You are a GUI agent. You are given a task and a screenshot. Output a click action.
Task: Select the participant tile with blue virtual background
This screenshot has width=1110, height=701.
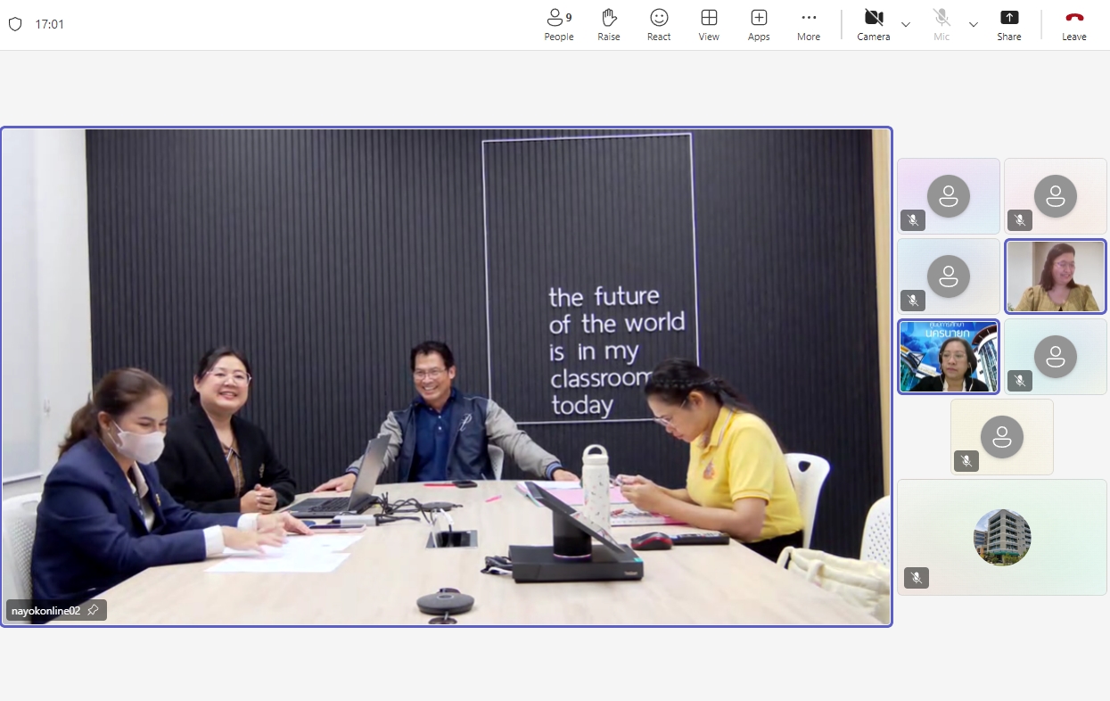coord(948,357)
